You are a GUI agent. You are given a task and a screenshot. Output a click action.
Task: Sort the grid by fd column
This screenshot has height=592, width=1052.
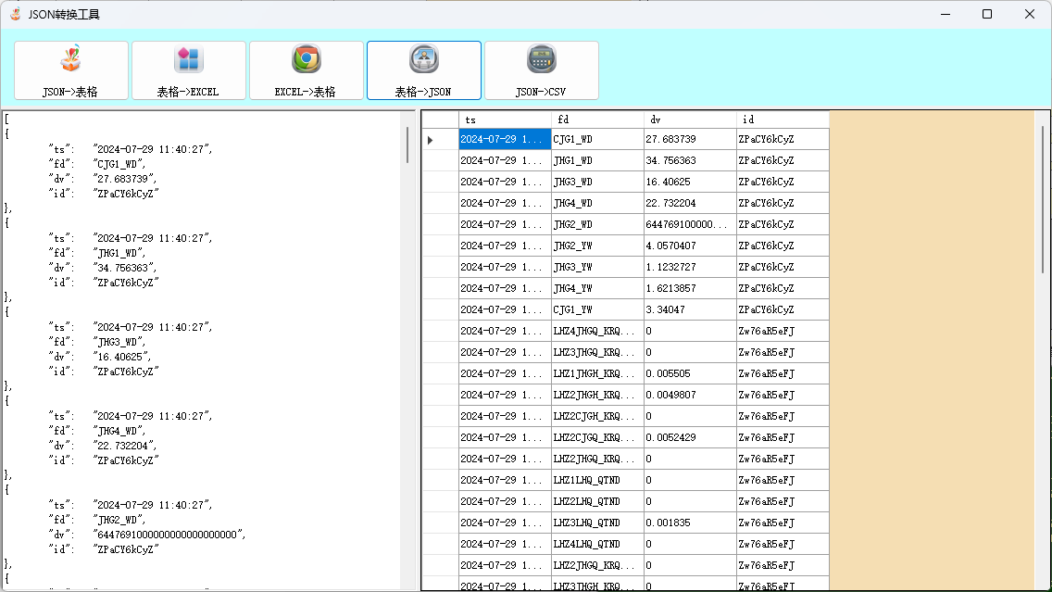click(x=597, y=120)
